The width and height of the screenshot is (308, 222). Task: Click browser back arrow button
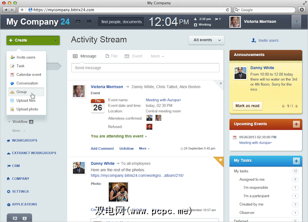tap(6, 10)
